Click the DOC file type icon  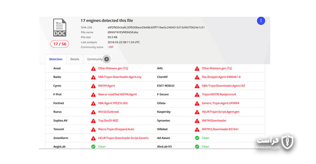pyautogui.click(x=60, y=28)
